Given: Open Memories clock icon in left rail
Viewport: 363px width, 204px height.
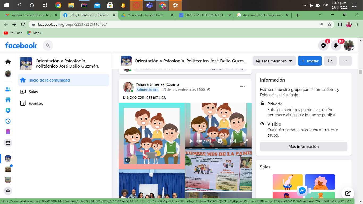Looking at the screenshot, I should point(8,121).
